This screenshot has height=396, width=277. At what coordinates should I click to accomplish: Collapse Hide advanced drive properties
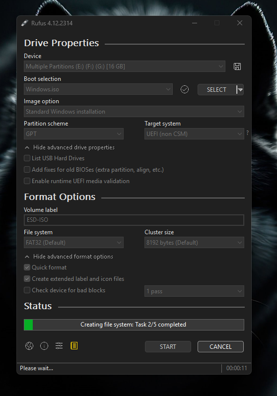click(69, 147)
